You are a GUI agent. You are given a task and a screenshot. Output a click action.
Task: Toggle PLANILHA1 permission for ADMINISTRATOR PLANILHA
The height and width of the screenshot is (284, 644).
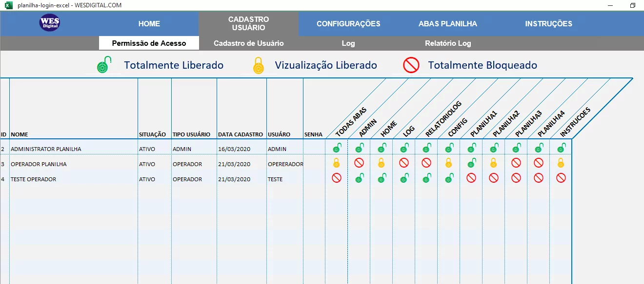pos(471,147)
